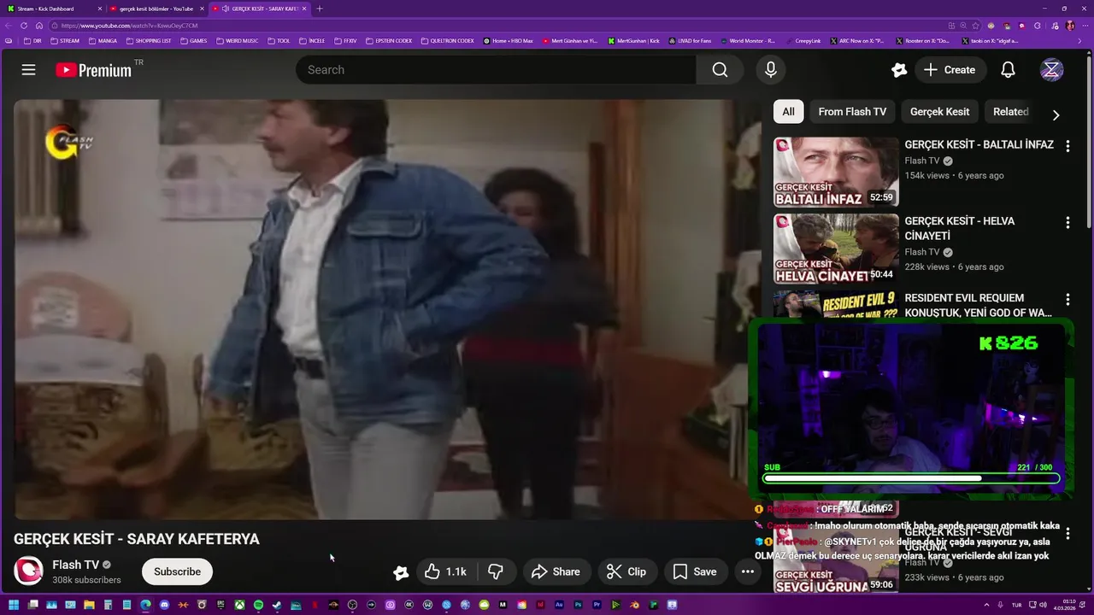1094x615 pixels.
Task: Open the QUELTRON CODEX bookmarks folder
Action: (447, 41)
